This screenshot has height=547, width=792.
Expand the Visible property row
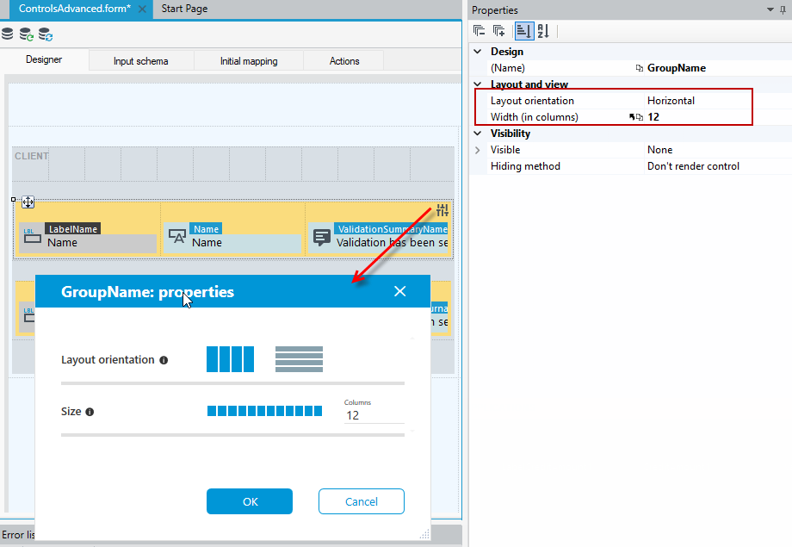(x=477, y=150)
